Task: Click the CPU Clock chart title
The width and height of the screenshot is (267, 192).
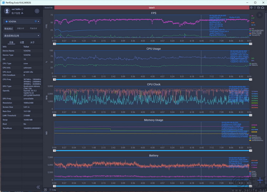Action: coord(153,84)
